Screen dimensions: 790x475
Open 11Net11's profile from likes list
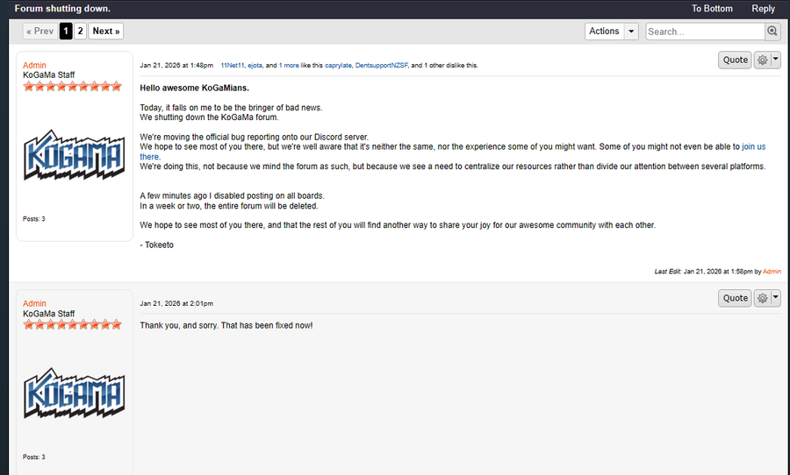232,65
